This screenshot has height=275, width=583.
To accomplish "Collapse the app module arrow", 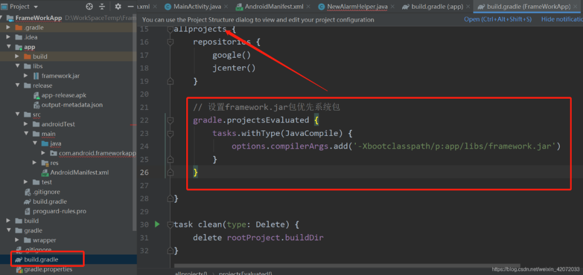I will 9,47.
